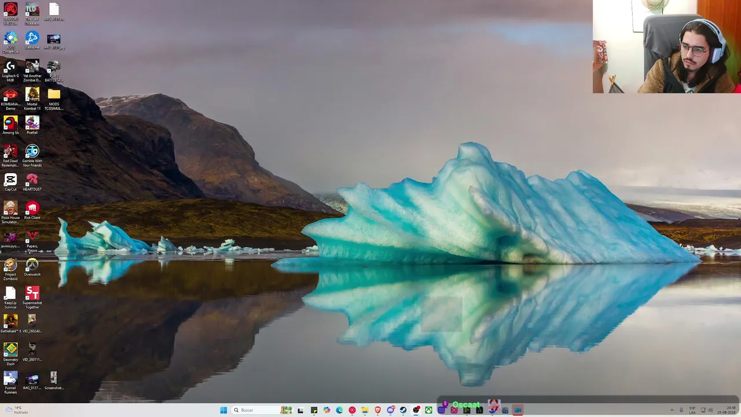Select the KeepUp Survival desktop icon
The image size is (741, 417).
10,298
